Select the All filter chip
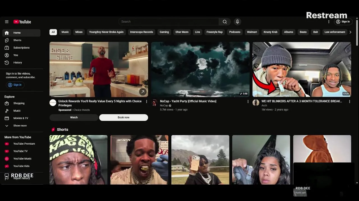 (53, 32)
